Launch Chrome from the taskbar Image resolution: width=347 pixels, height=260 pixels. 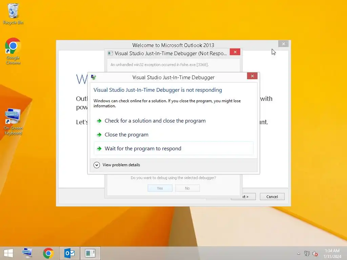tap(48, 253)
